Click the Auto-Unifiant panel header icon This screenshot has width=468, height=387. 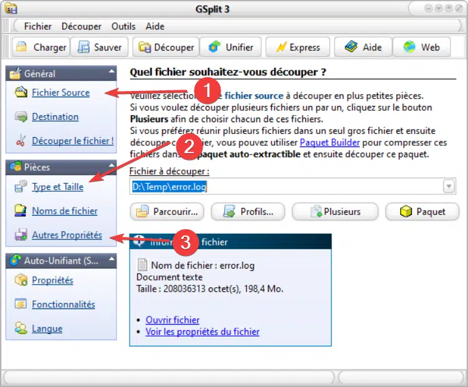(x=16, y=260)
